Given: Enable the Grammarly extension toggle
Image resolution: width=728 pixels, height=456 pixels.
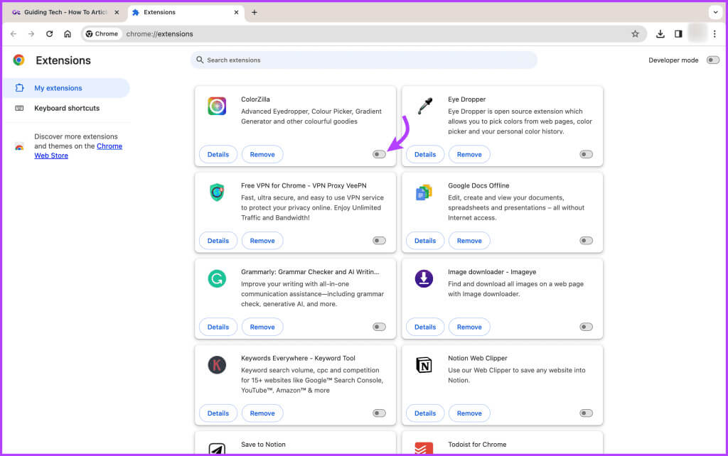Looking at the screenshot, I should coord(380,327).
